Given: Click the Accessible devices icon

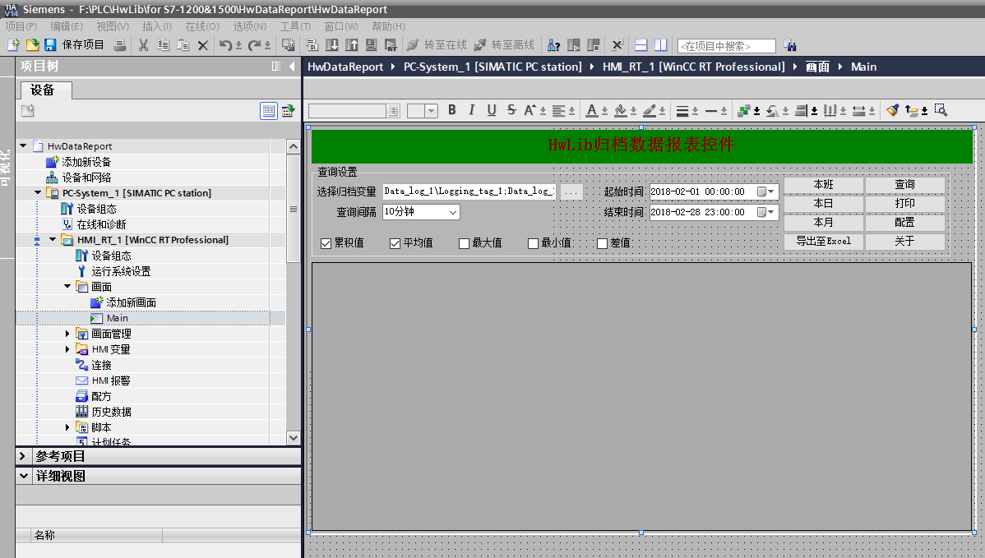Looking at the screenshot, I should click(x=553, y=45).
